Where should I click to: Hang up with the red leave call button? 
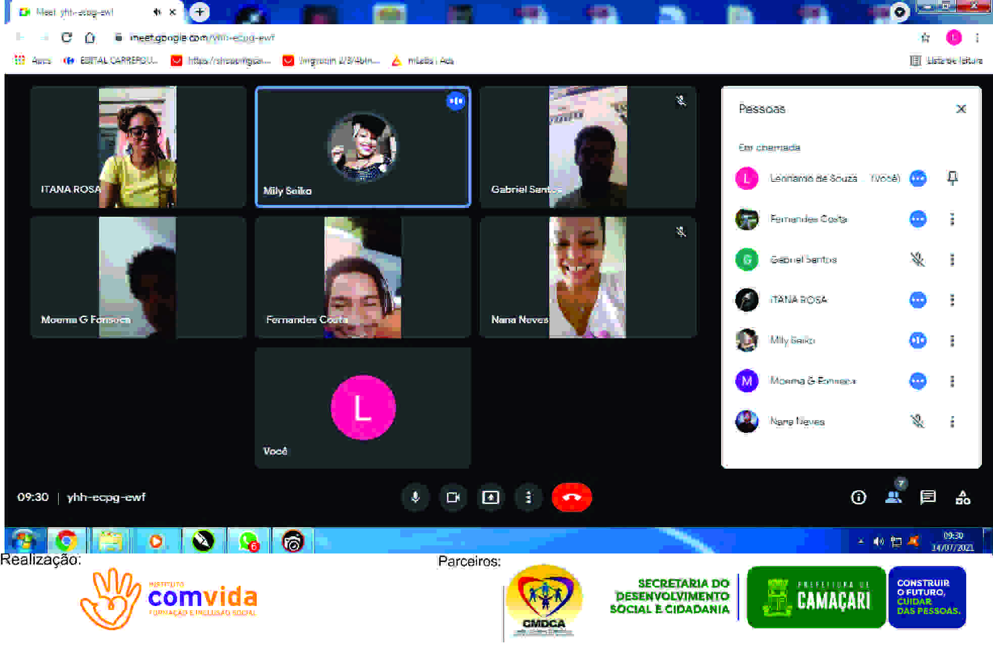572,497
